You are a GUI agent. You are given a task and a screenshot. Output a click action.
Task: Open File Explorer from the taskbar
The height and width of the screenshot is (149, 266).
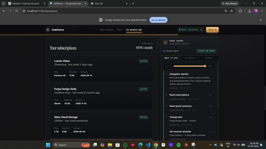pos(110,145)
